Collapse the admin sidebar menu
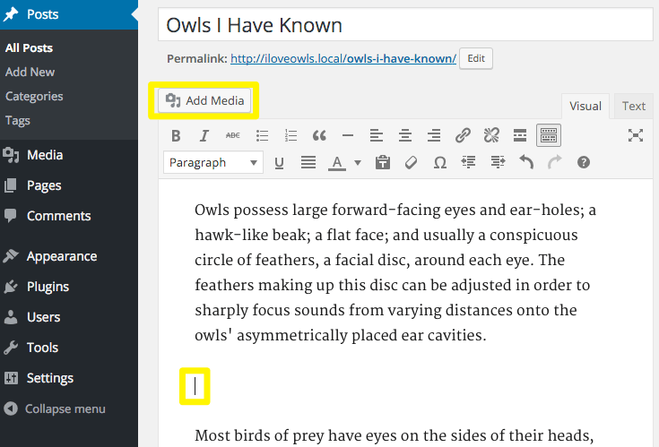 pos(69,408)
